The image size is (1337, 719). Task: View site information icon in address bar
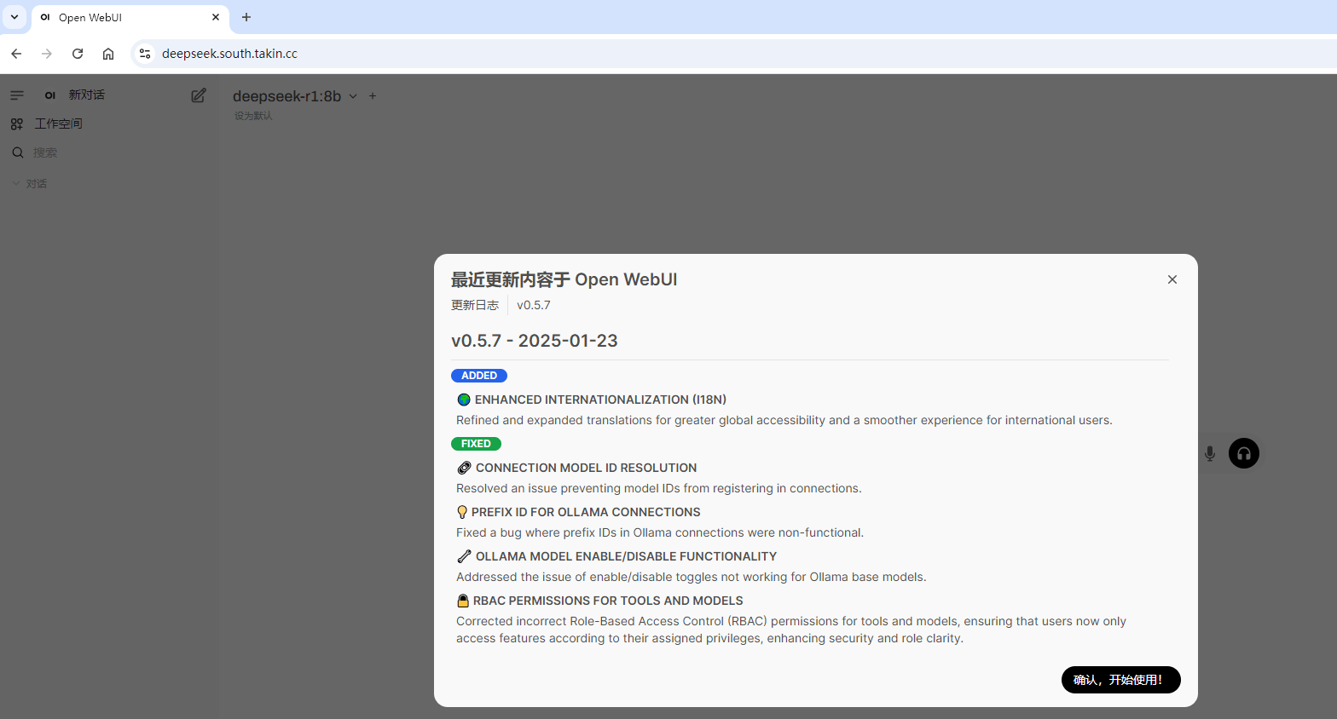(x=145, y=54)
